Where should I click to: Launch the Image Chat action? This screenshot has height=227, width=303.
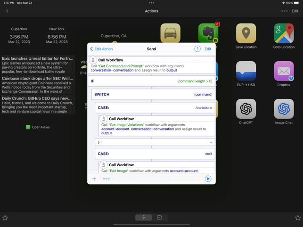(284, 109)
